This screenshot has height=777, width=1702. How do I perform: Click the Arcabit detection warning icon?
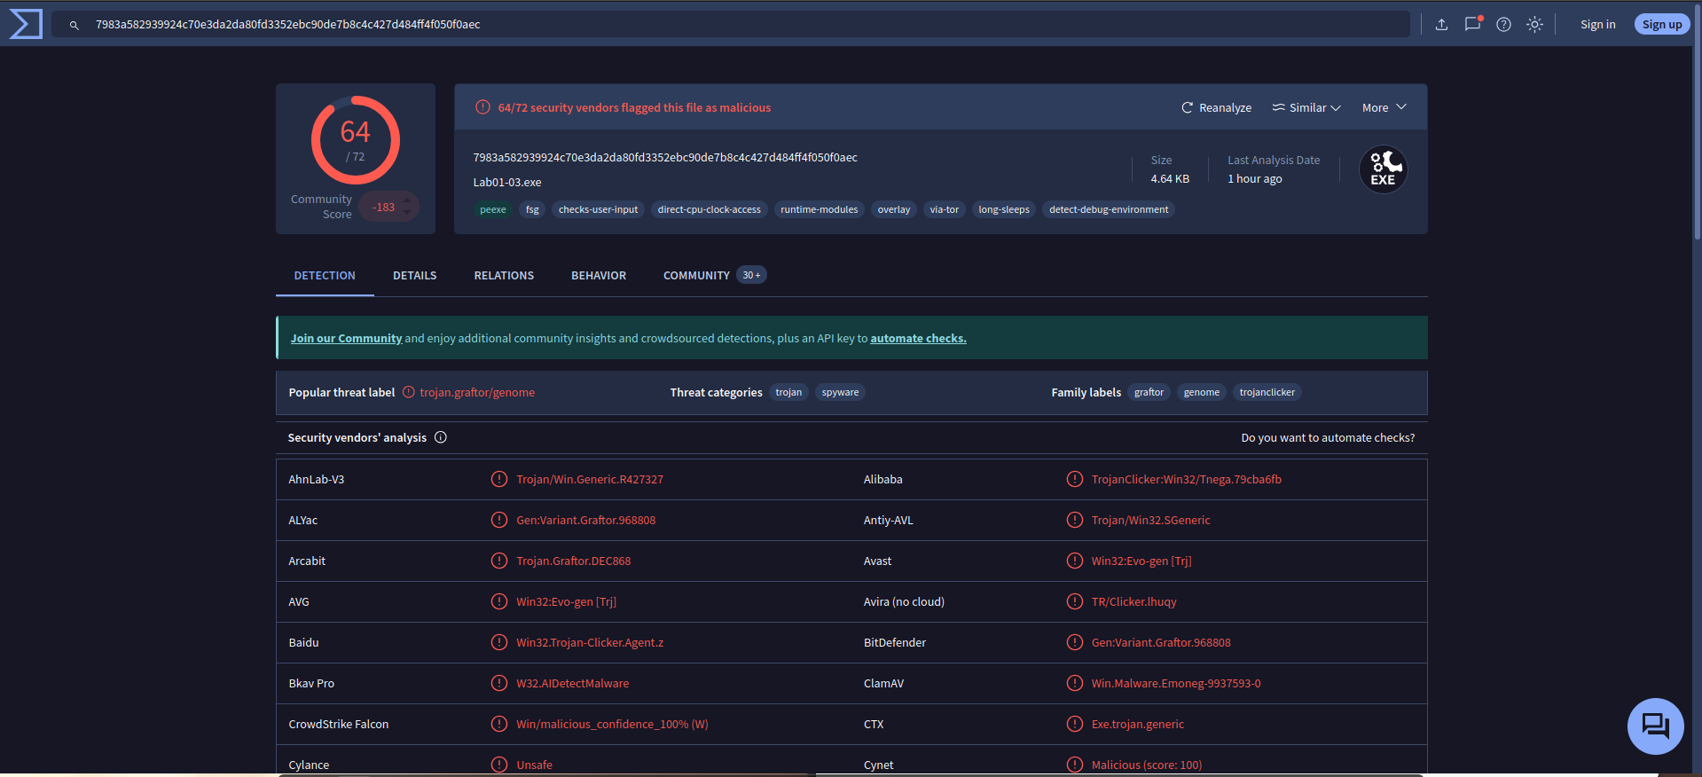pyautogui.click(x=499, y=561)
